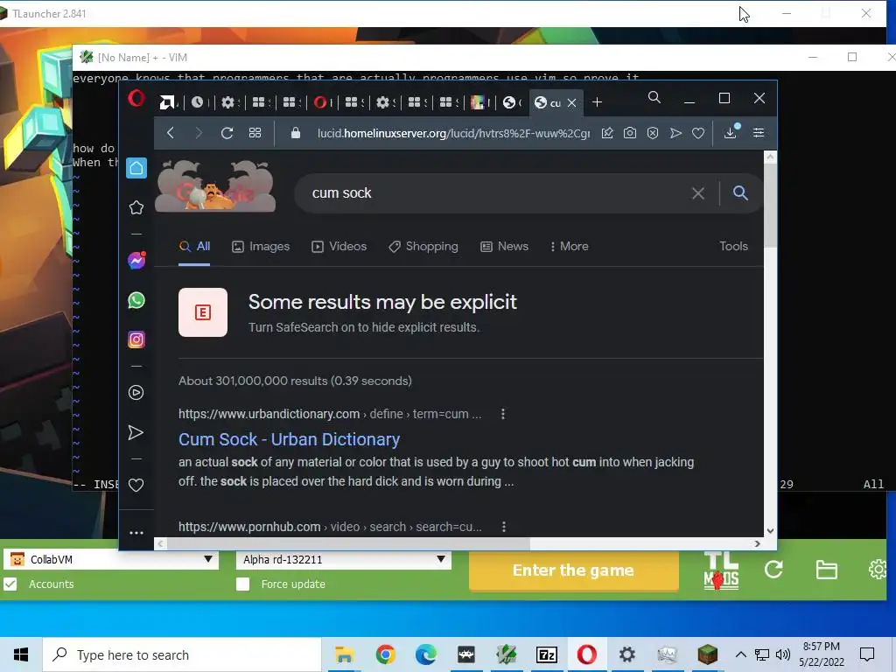Open options dots beside urbandictionary result
Image resolution: width=896 pixels, height=672 pixels.
point(503,414)
